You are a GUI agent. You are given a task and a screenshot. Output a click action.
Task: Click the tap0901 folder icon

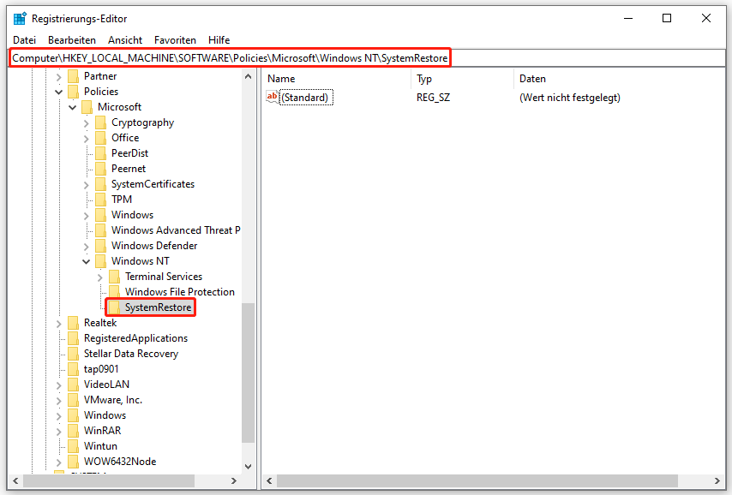pos(73,368)
